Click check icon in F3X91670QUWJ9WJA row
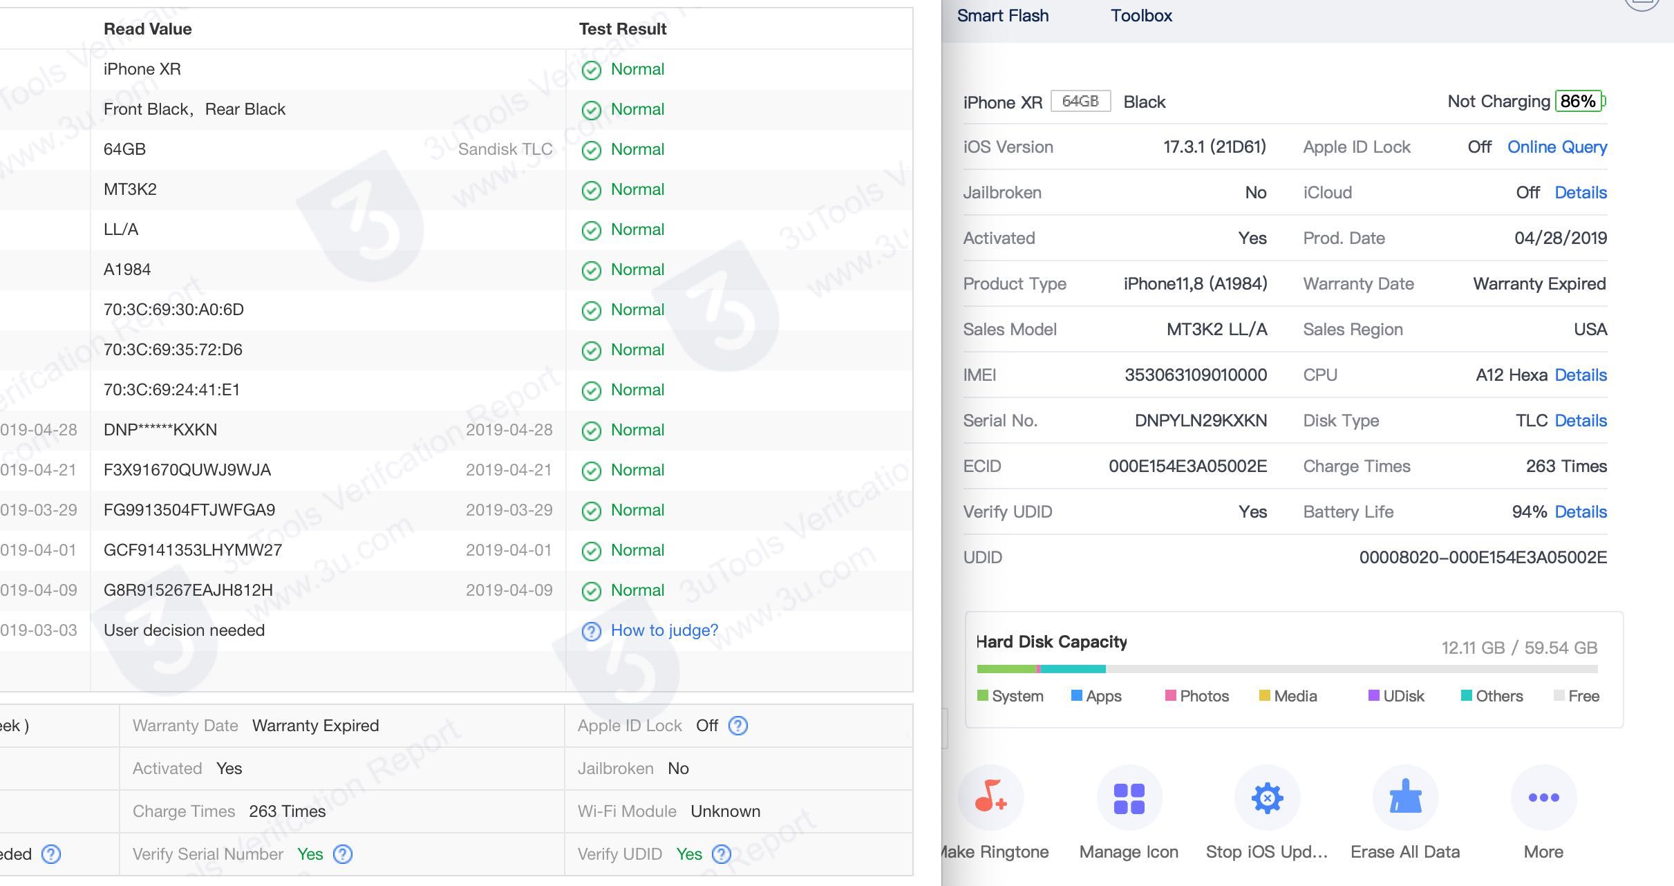This screenshot has height=886, width=1674. 591,471
